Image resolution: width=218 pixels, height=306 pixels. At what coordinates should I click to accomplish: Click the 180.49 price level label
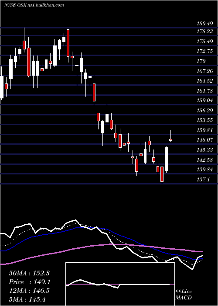pyautogui.click(x=204, y=24)
